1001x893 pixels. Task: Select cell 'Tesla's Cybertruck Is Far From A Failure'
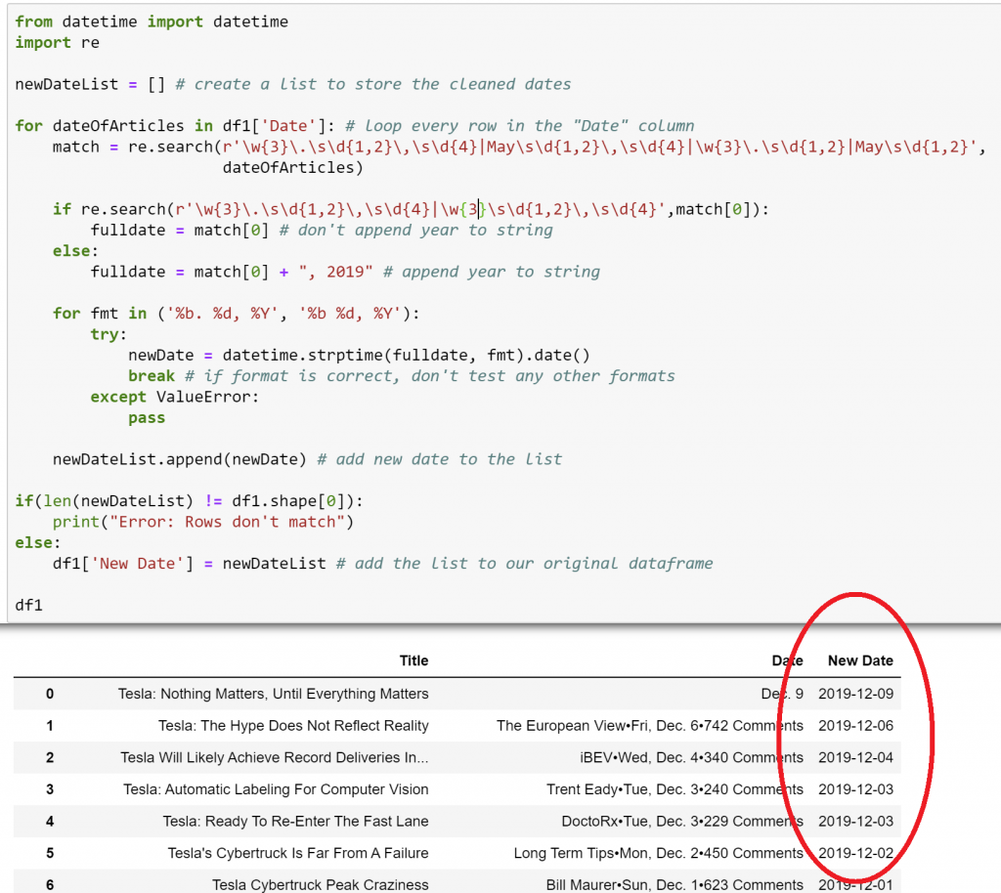click(298, 854)
